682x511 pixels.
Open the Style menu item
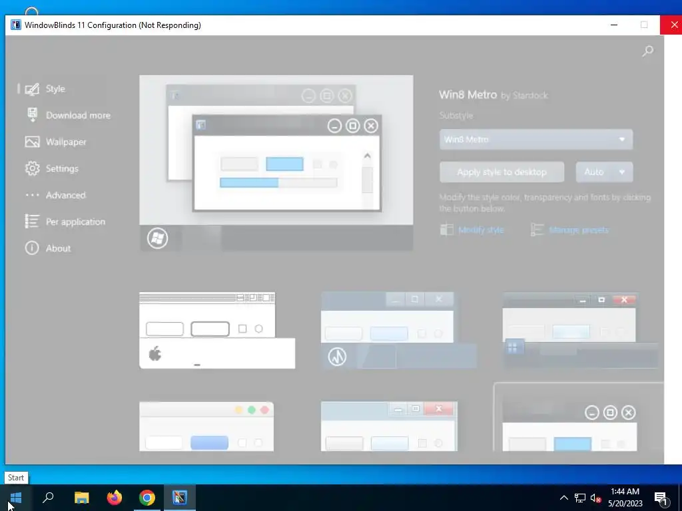[x=55, y=88]
